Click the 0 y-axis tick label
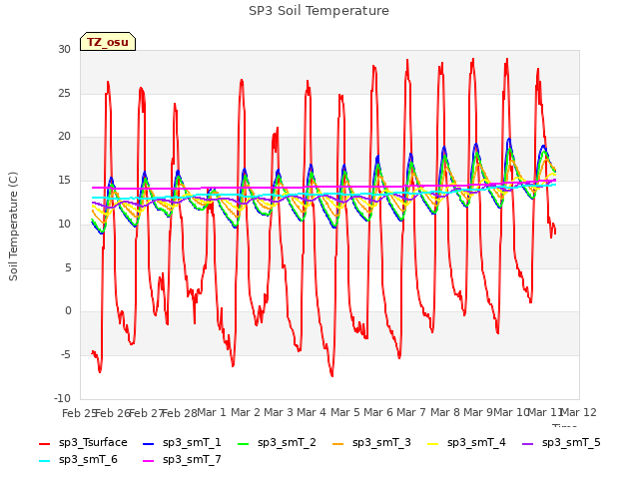Screen dimensions: 639x479 pos(68,311)
